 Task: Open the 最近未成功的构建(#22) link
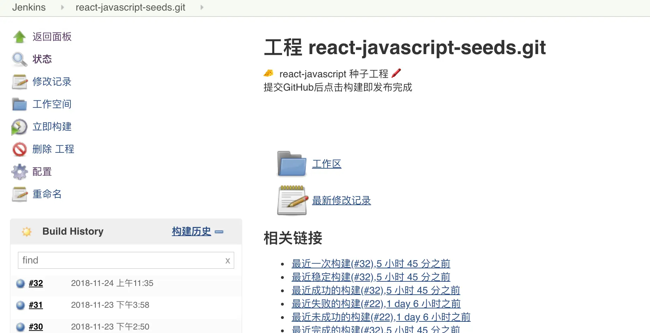click(x=381, y=317)
